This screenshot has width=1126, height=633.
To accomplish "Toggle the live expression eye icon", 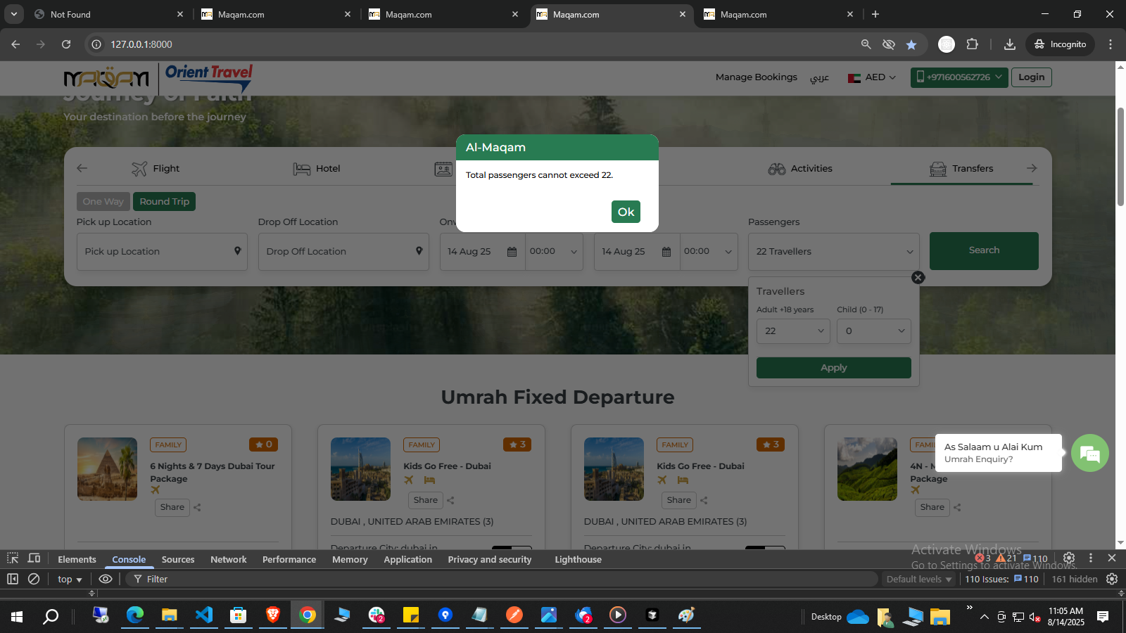I will coord(106,579).
